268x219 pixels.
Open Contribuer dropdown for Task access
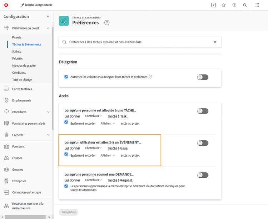coord(93,116)
